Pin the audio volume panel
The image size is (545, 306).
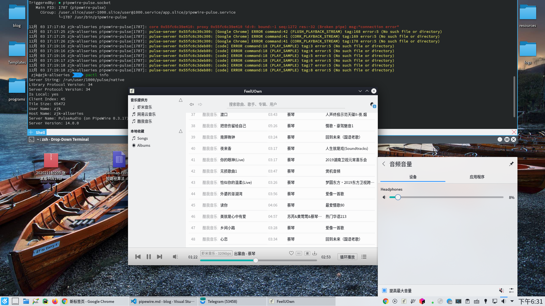511,164
